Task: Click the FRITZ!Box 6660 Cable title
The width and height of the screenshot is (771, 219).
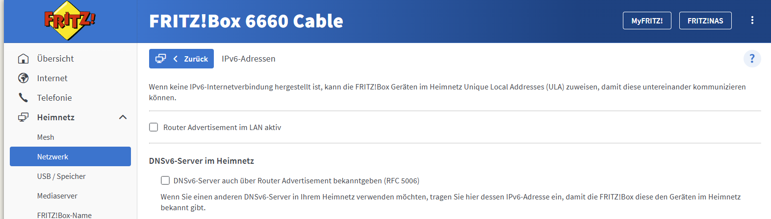Action: coord(246,21)
